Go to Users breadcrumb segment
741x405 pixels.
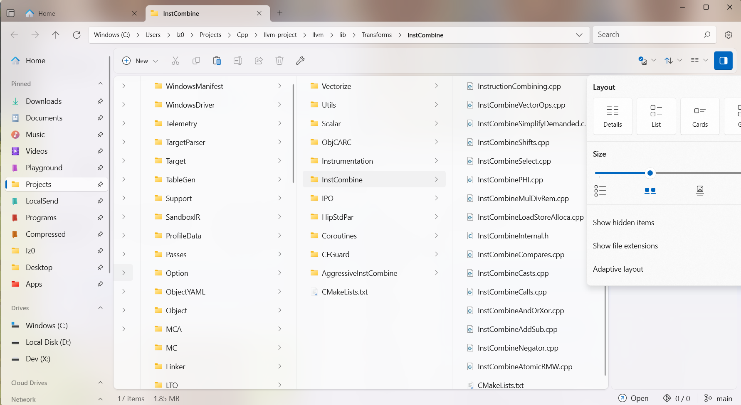(x=153, y=35)
